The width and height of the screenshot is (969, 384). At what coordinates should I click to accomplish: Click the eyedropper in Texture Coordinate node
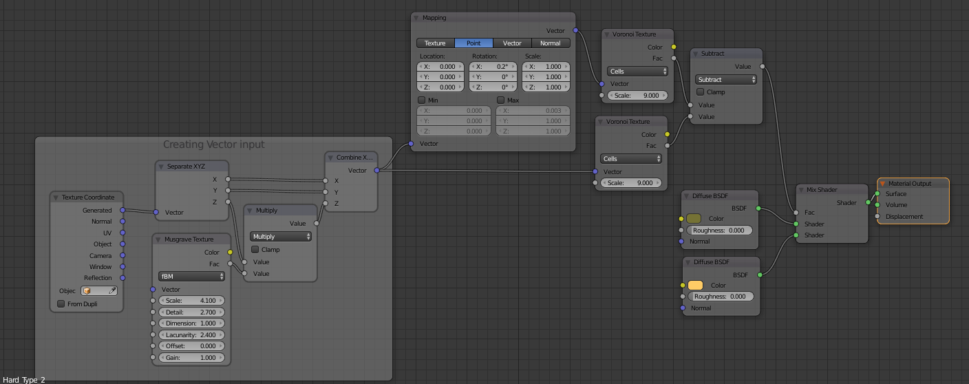[111, 291]
